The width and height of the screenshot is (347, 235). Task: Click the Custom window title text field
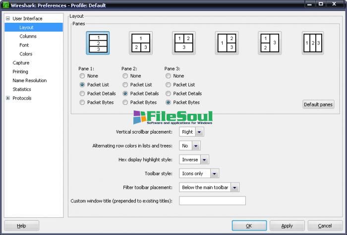click(x=212, y=201)
